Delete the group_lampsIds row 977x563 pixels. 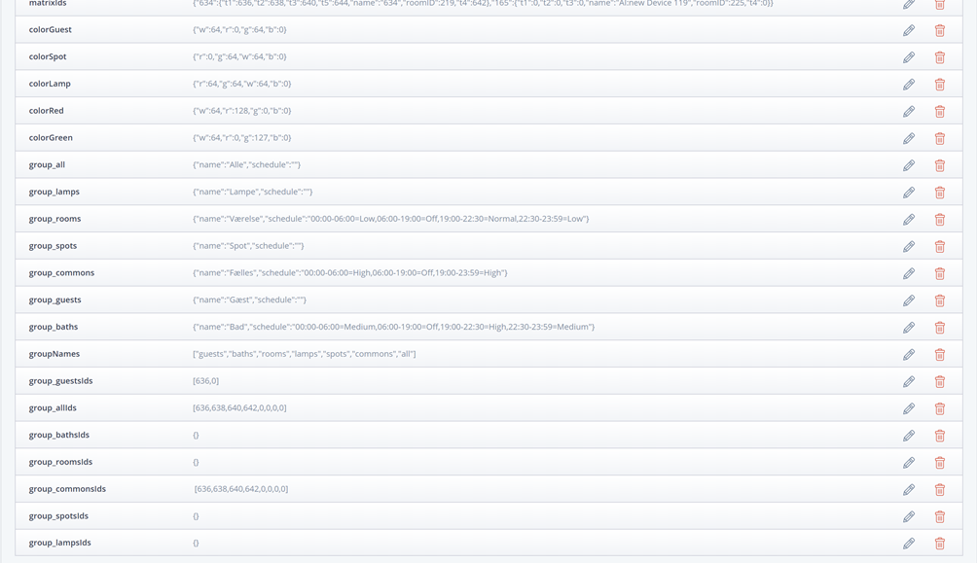click(x=939, y=544)
